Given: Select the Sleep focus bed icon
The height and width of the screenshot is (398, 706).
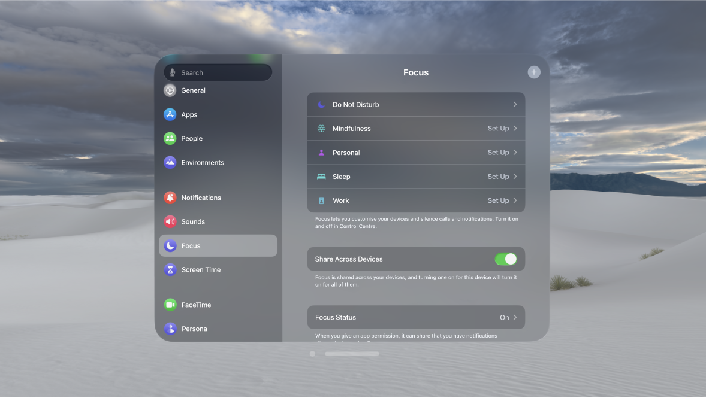Looking at the screenshot, I should click(x=321, y=176).
